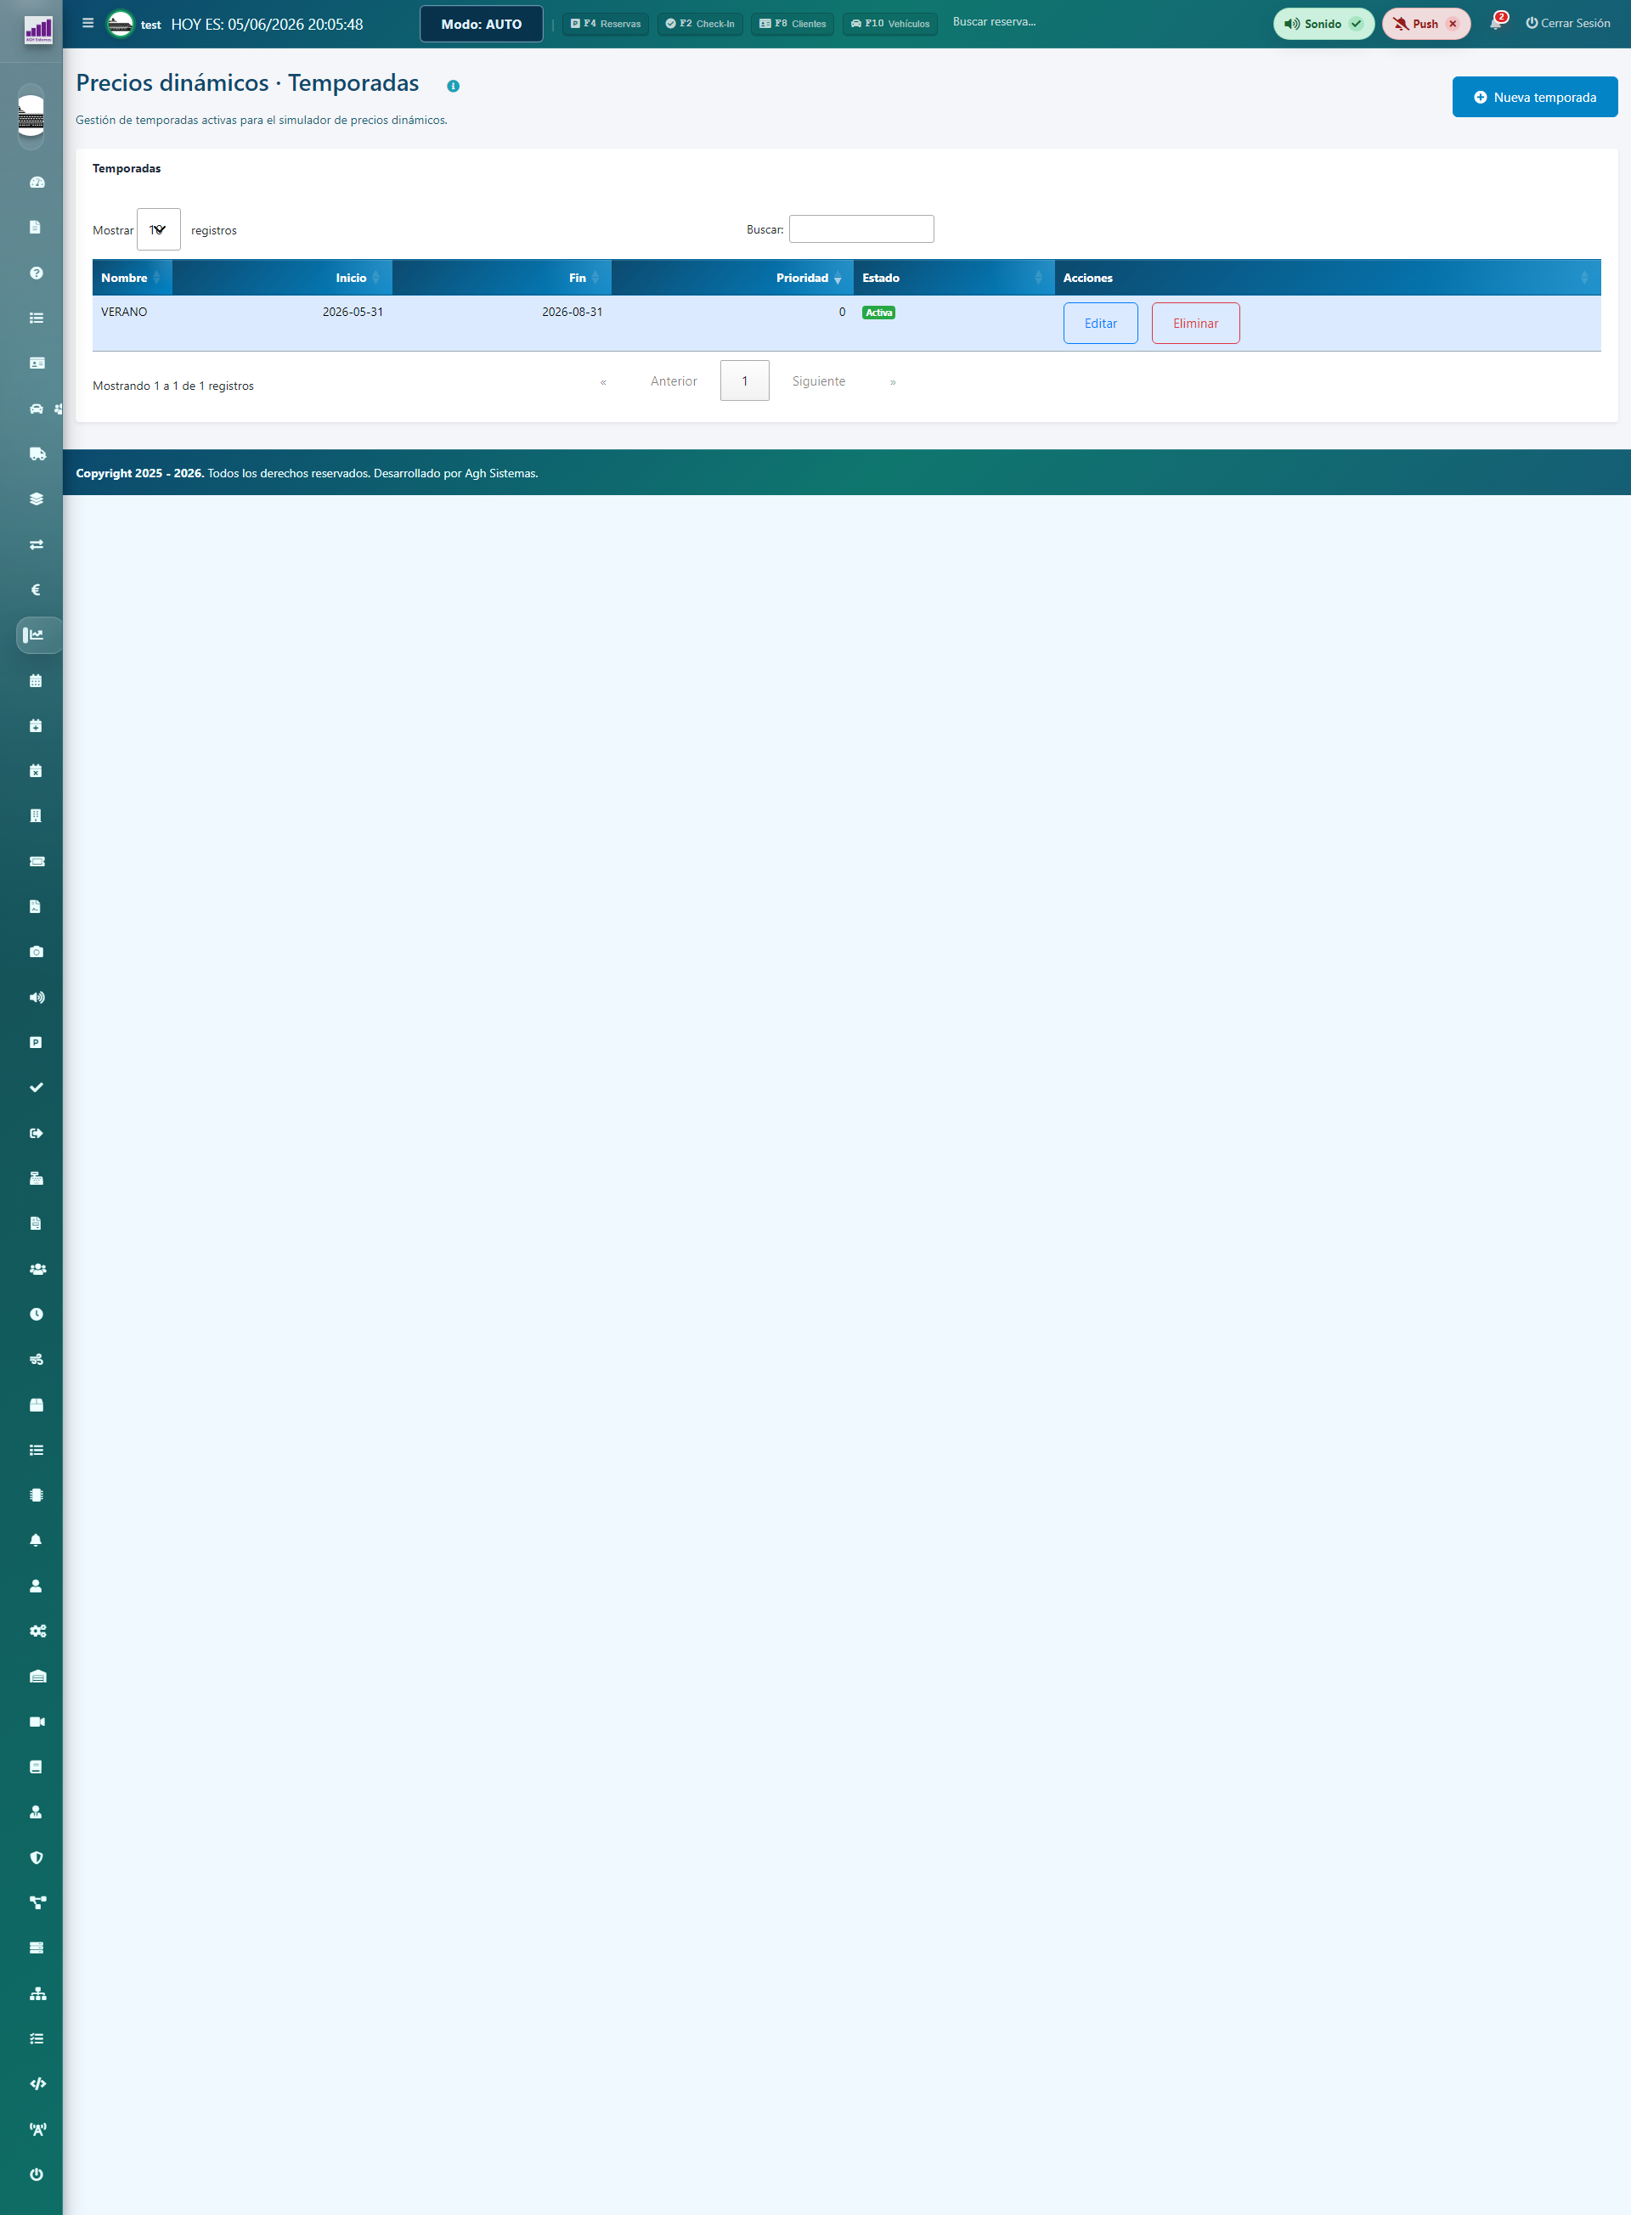Edit the VERANO season
This screenshot has height=2215, width=1631.
pyautogui.click(x=1100, y=323)
